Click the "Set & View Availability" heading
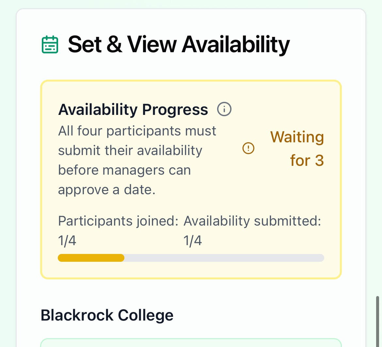The width and height of the screenshot is (382, 347). (179, 44)
